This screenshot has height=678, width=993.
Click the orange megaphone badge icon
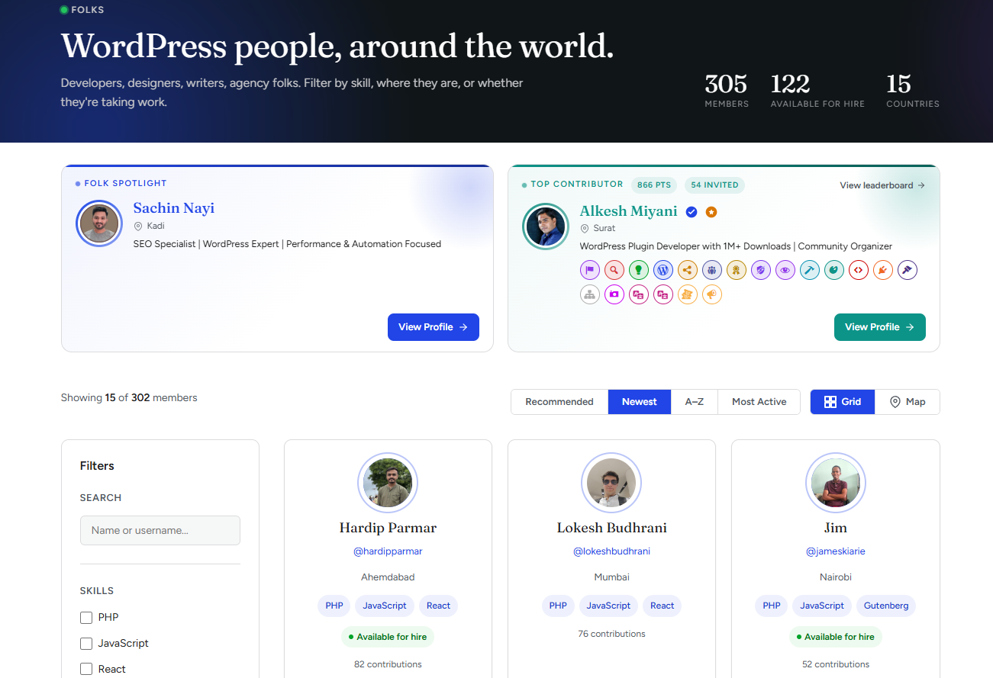[712, 294]
